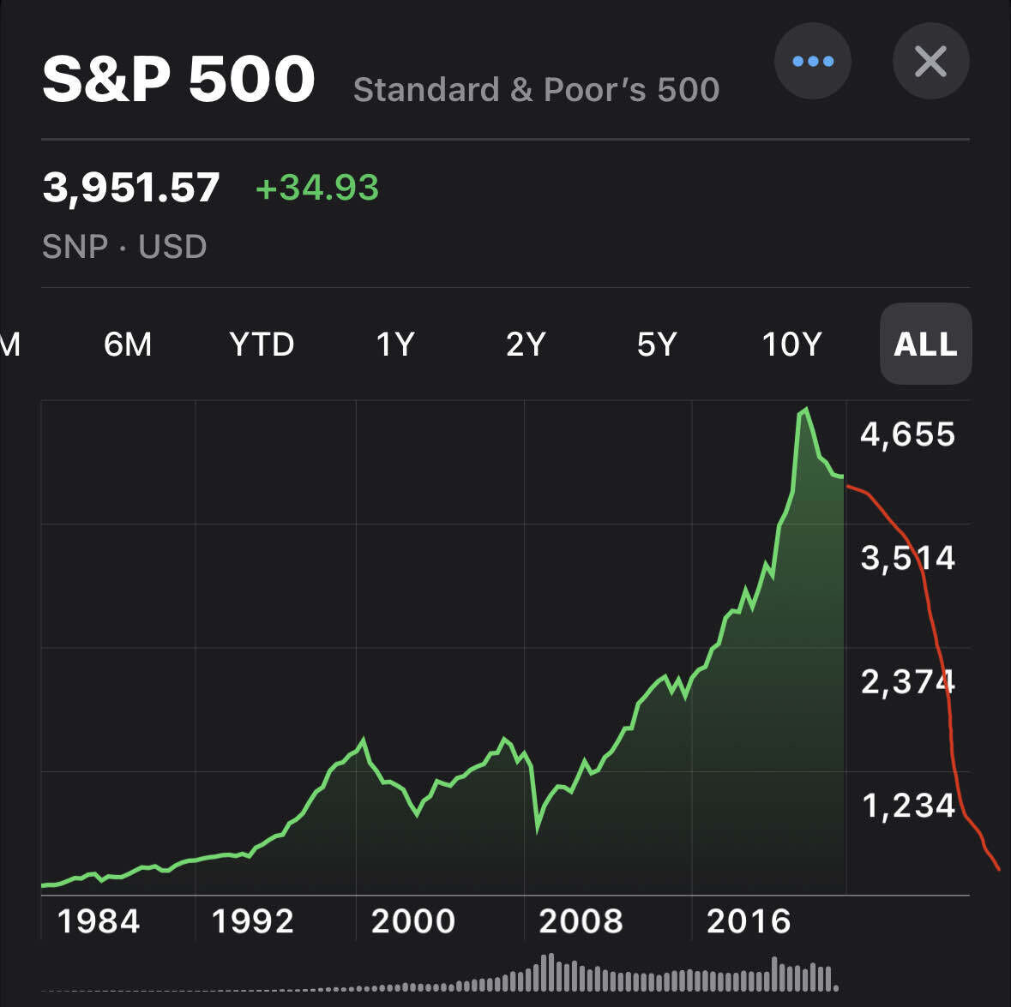Open the more options ellipsis menu
The image size is (1011, 1007).
coord(812,61)
